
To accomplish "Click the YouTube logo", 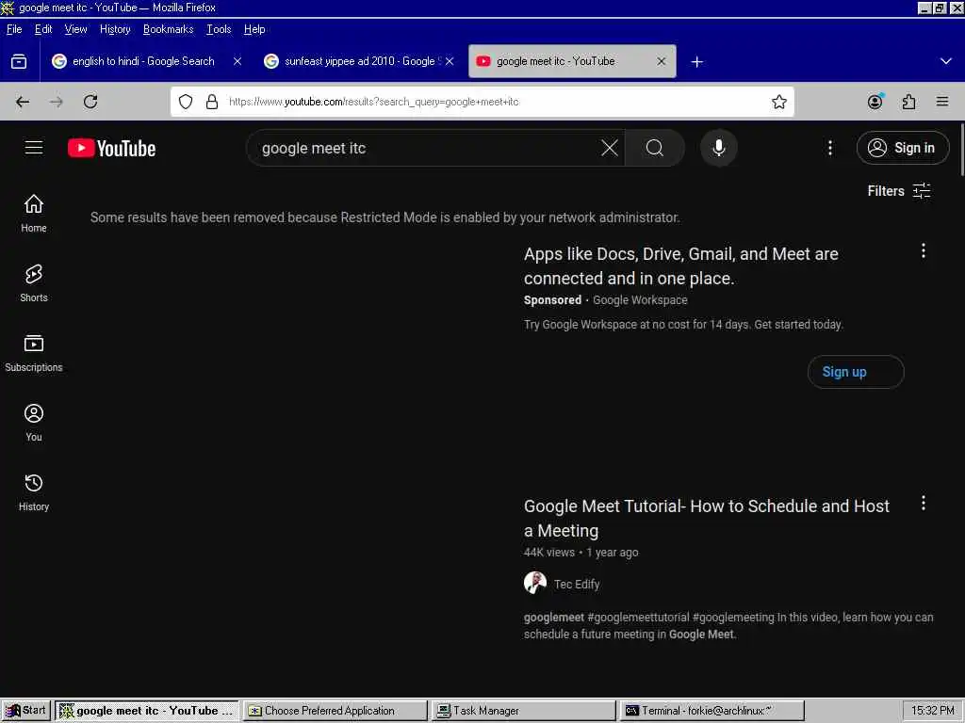I will [x=111, y=148].
